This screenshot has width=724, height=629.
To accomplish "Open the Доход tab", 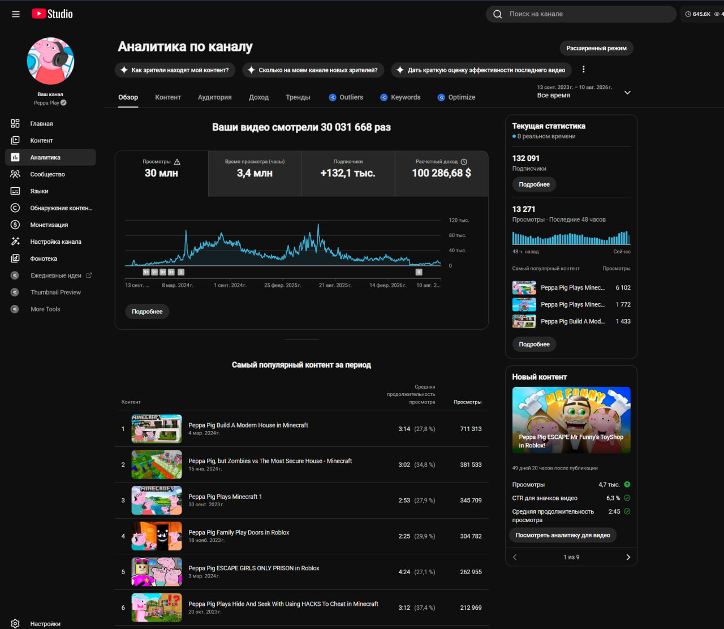I will 258,97.
